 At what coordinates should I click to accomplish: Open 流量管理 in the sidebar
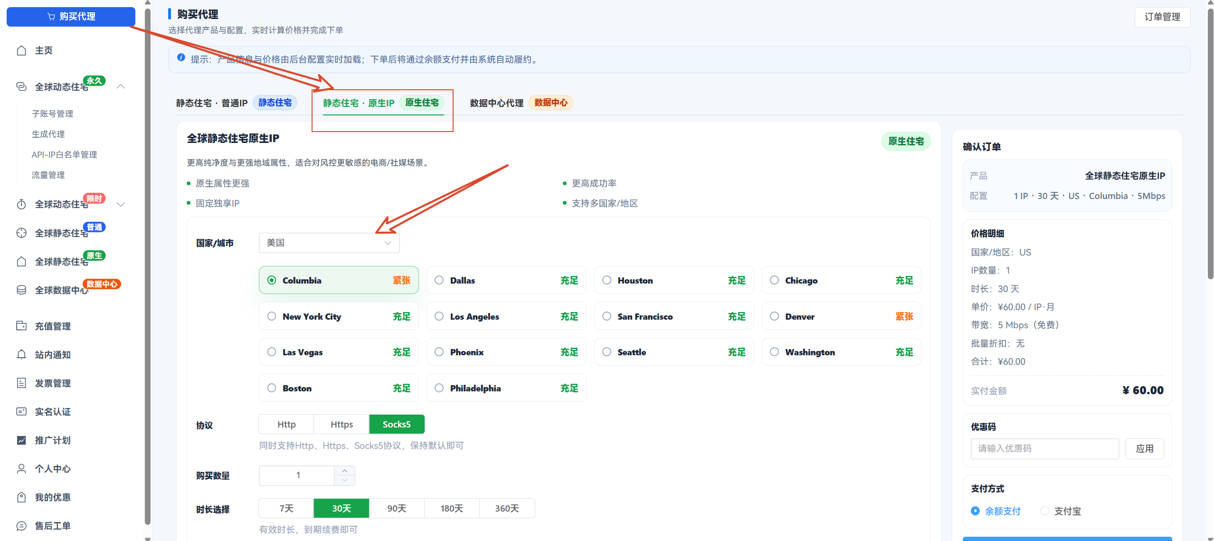(x=48, y=175)
